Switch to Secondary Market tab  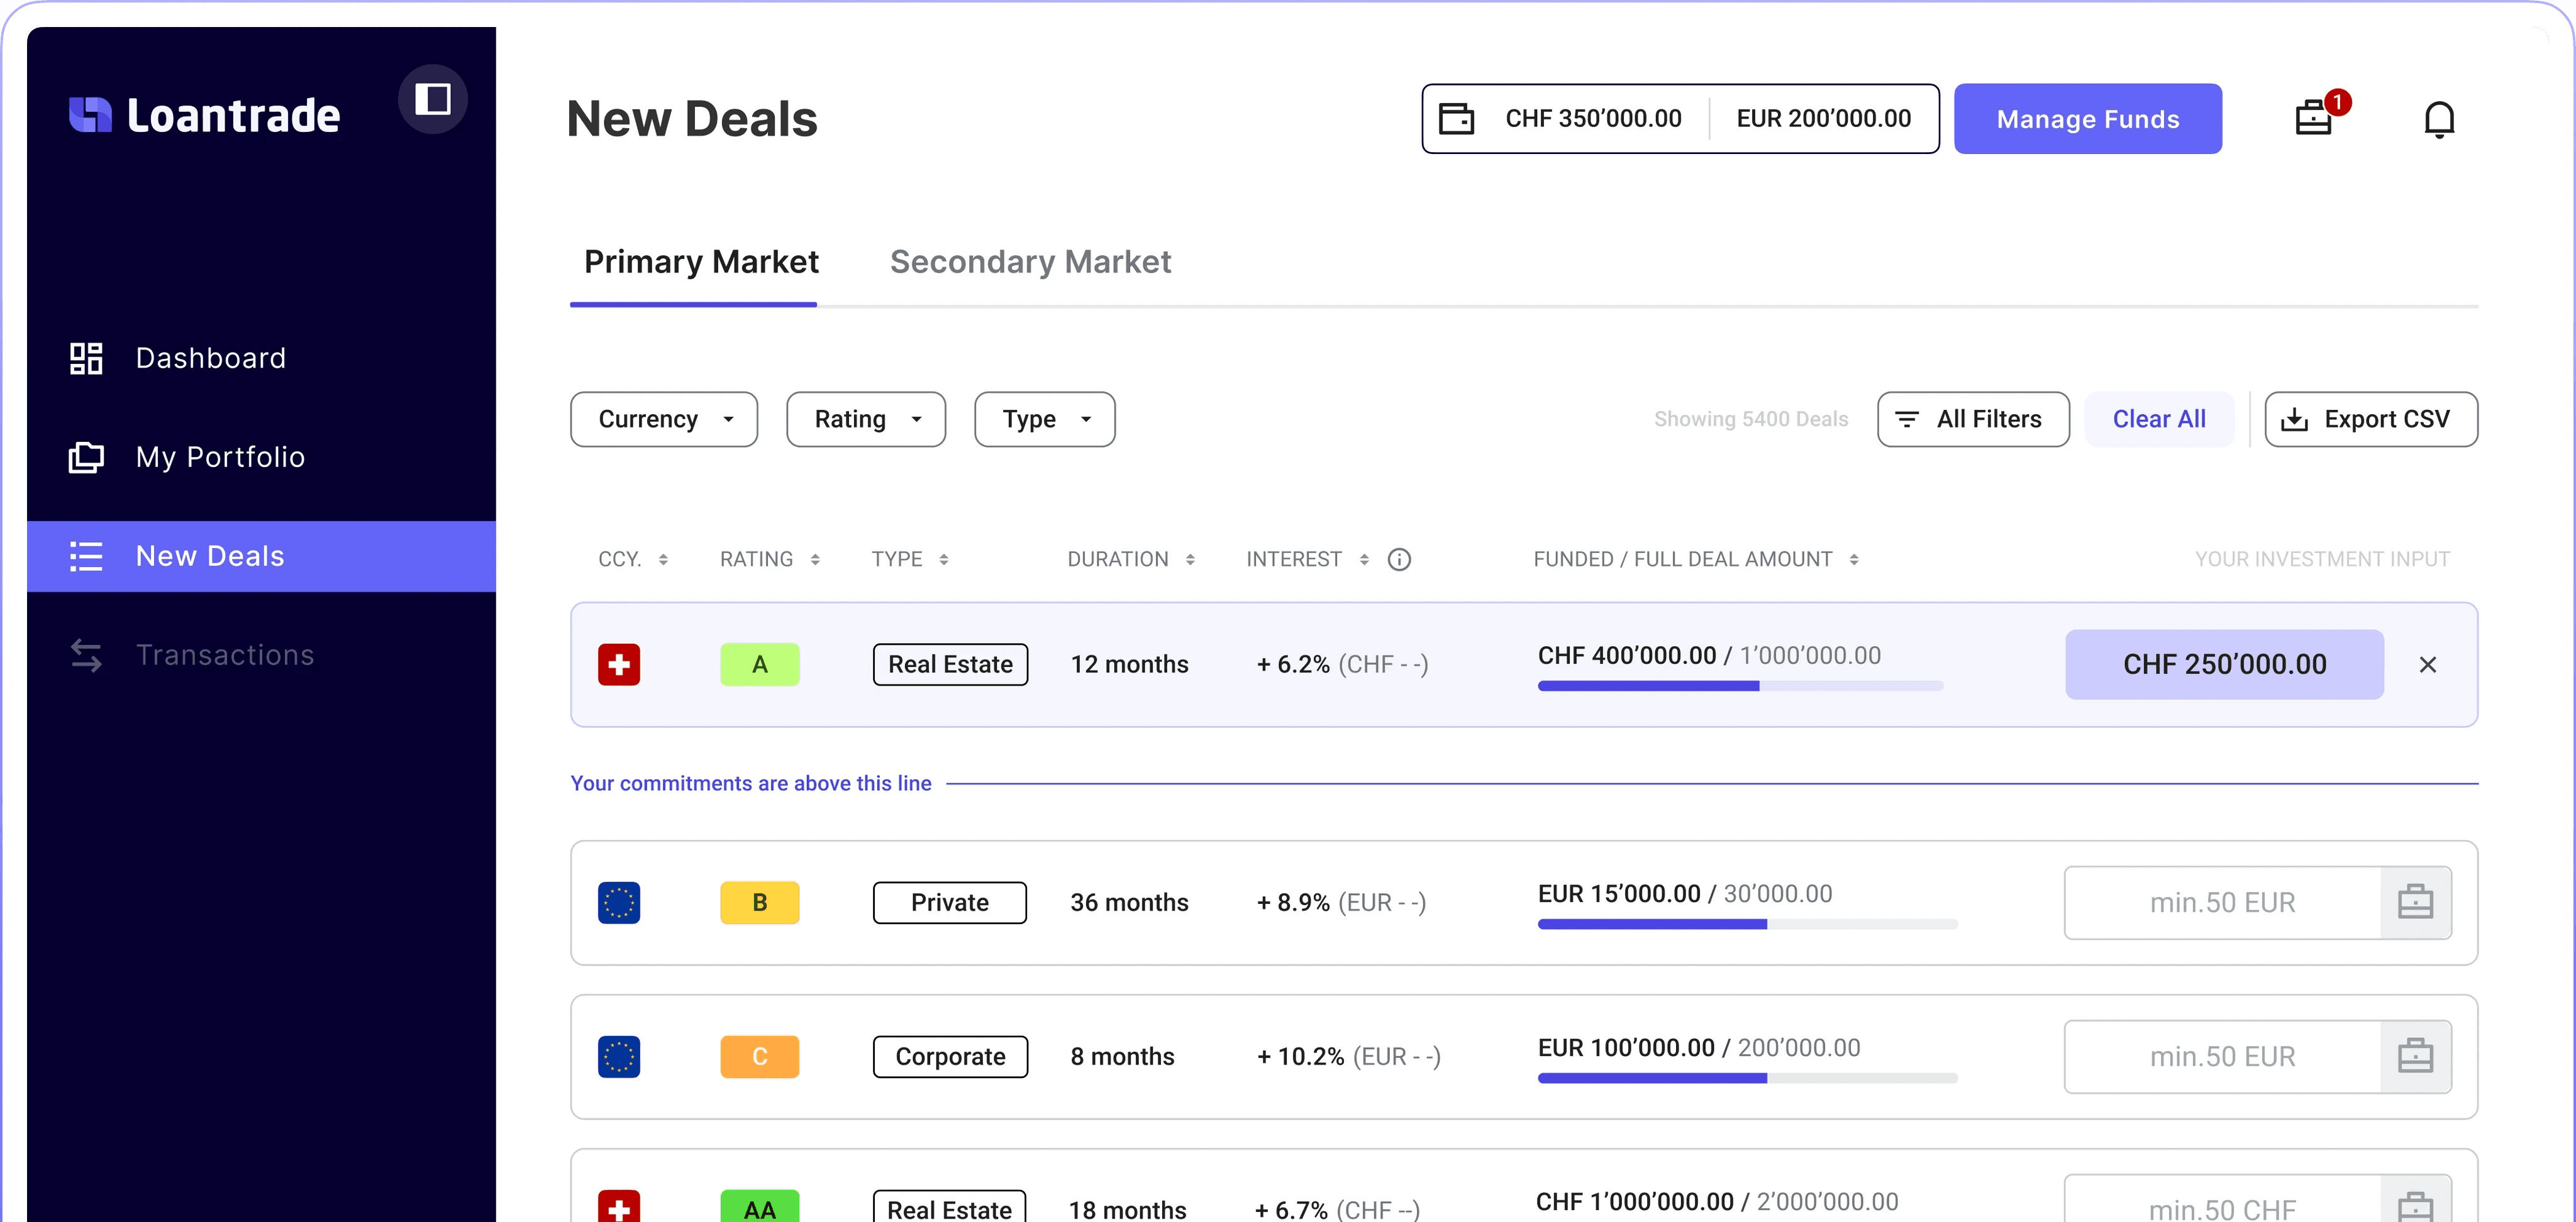click(1030, 261)
